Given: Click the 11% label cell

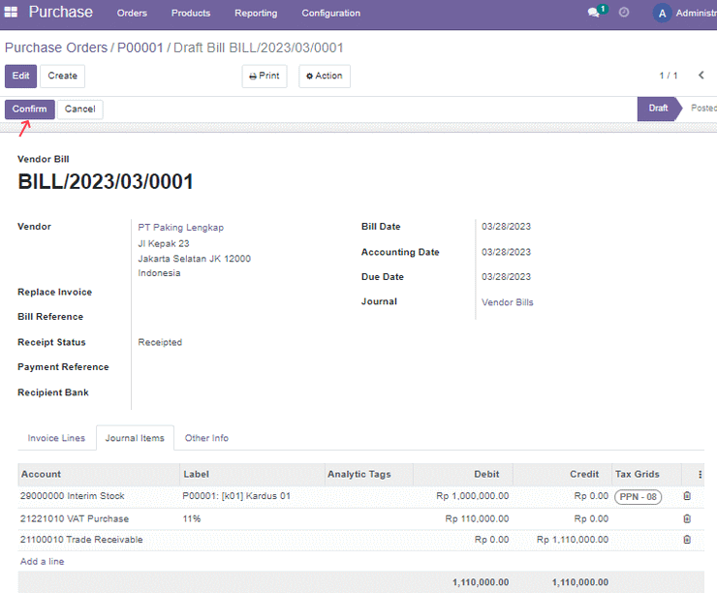Looking at the screenshot, I should click(192, 519).
